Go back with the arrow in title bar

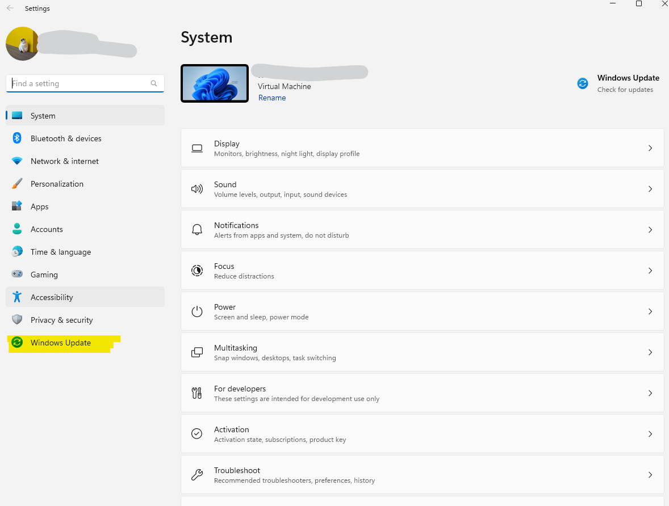10,8
